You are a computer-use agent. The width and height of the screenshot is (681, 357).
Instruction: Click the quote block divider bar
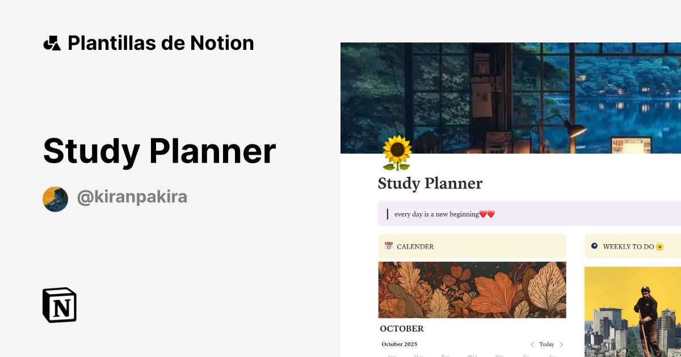pos(388,214)
